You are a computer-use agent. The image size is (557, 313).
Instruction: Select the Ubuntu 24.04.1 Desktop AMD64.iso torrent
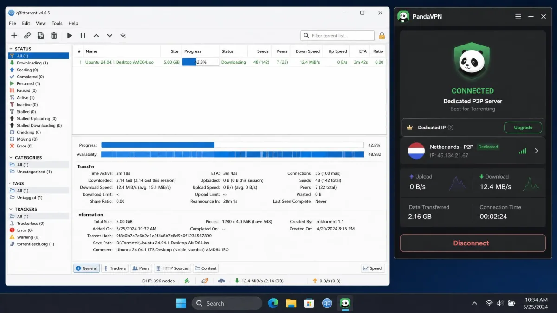(119, 62)
